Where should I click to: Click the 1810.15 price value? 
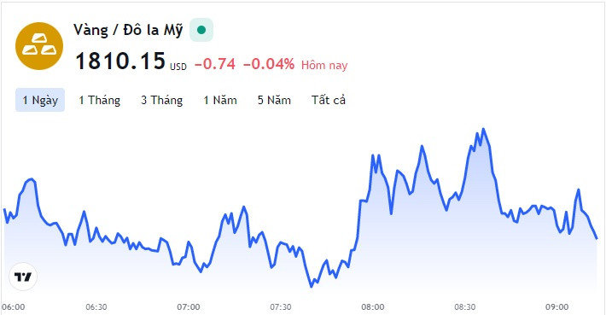[120, 61]
